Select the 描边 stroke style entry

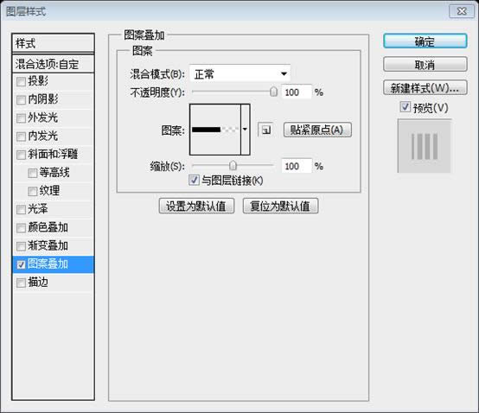coord(53,283)
